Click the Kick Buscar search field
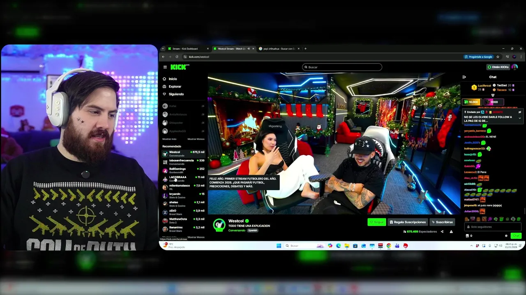The image size is (526, 295). point(342,67)
